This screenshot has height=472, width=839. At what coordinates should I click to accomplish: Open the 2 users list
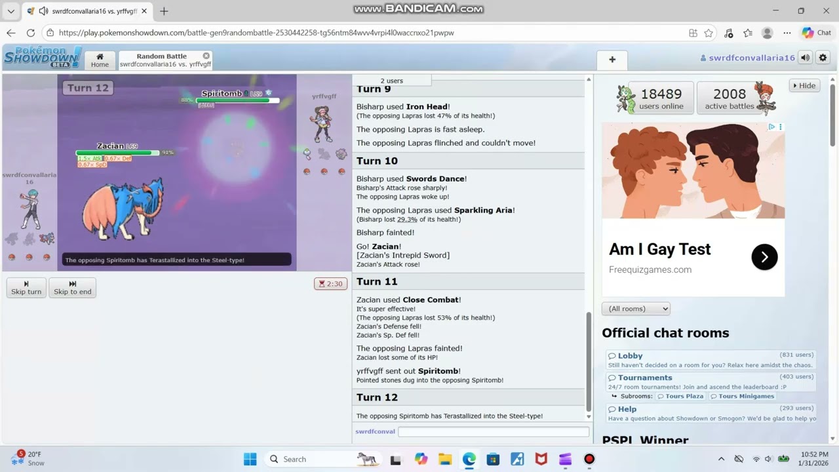(x=392, y=81)
